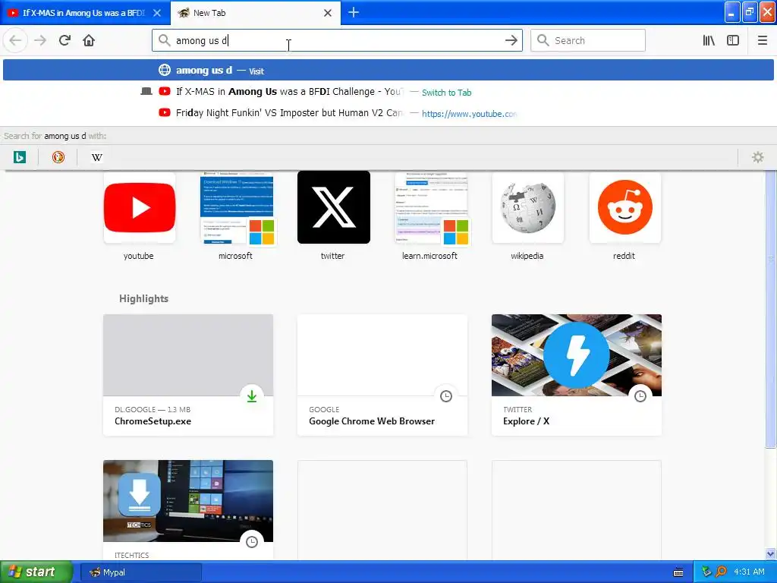Click the orange magnifier tray icon
This screenshot has width=777, height=583.
click(721, 572)
